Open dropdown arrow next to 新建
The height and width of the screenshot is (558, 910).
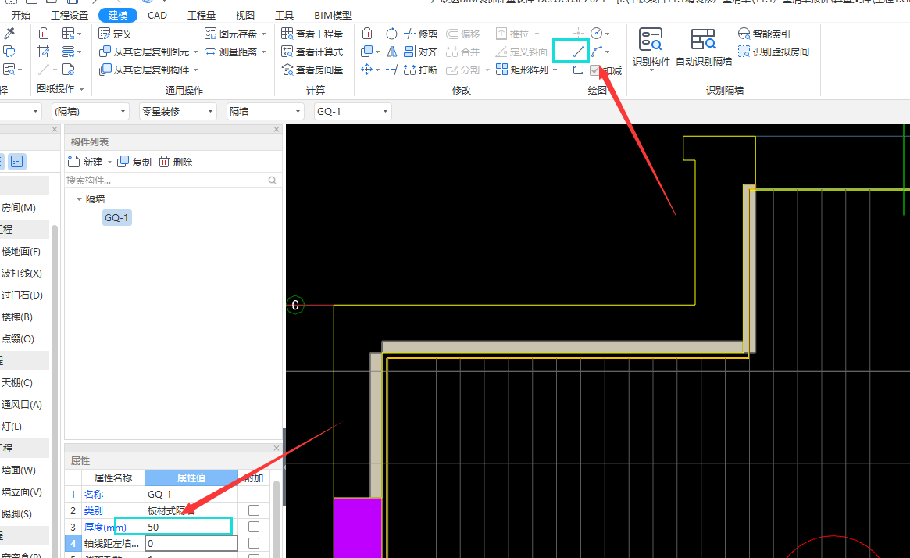(109, 162)
